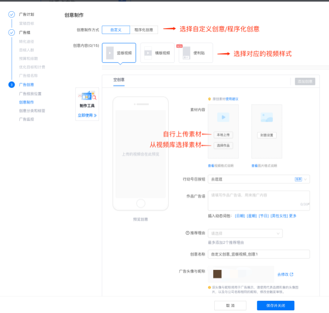The height and width of the screenshot is (313, 329).
Task: Open the 行动号召按钮 dropdown
Action: click(258, 179)
